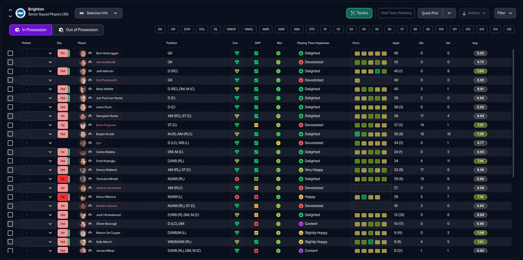Screen dimensions: 523x260
Task: Open Ferdi Kadioğlu's player profile
Action: [x=106, y=161]
